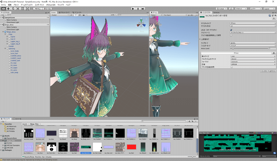Pause the game playback
This screenshot has width=277, height=161.
click(x=138, y=9)
